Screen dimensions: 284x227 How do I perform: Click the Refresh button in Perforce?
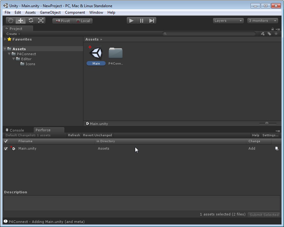pyautogui.click(x=74, y=135)
